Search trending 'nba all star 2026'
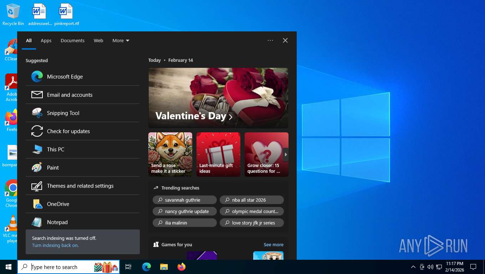 (x=252, y=200)
